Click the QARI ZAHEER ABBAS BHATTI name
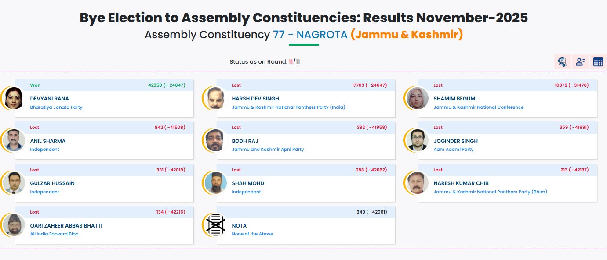 coord(66,226)
